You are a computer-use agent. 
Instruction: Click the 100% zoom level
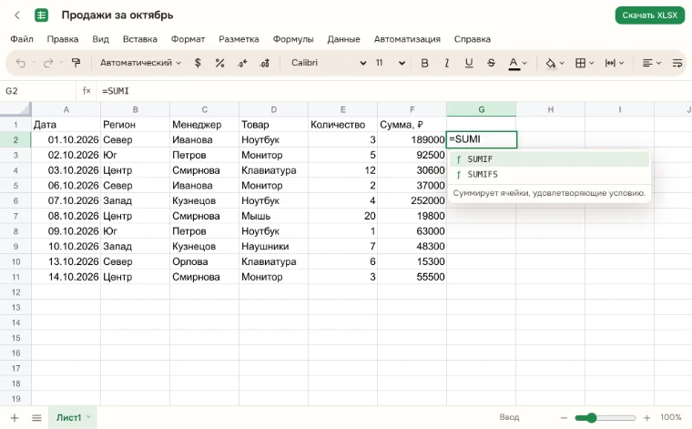point(670,417)
